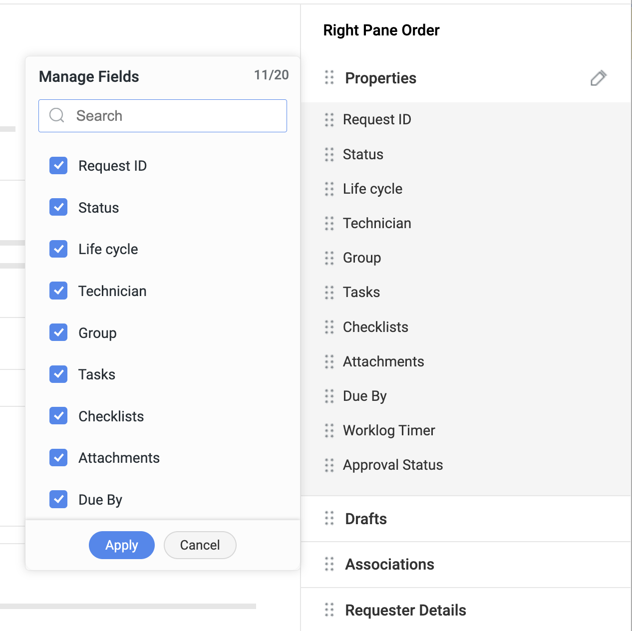Screen dimensions: 632x631
Task: Disable the Attachments field checkbox
Action: tap(59, 457)
